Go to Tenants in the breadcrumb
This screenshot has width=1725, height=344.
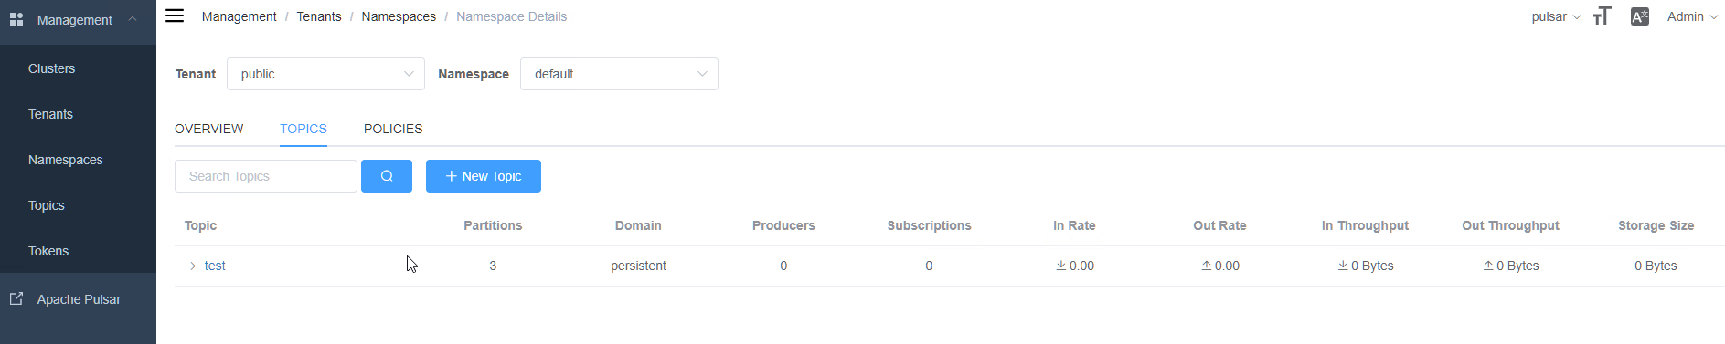tap(319, 16)
